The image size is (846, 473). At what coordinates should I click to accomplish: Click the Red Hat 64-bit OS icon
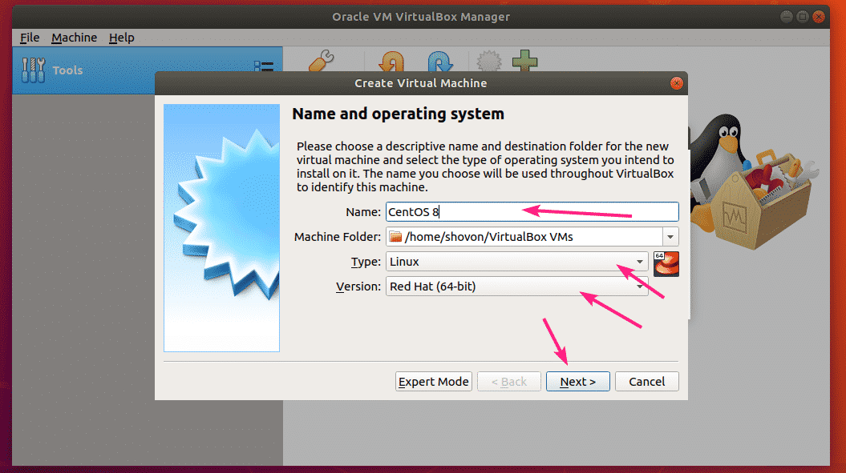(x=666, y=264)
